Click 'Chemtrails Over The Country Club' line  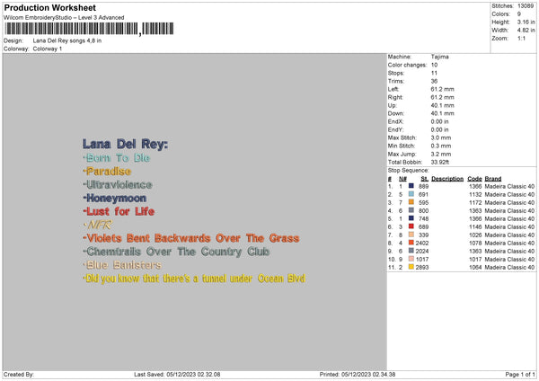tap(177, 252)
